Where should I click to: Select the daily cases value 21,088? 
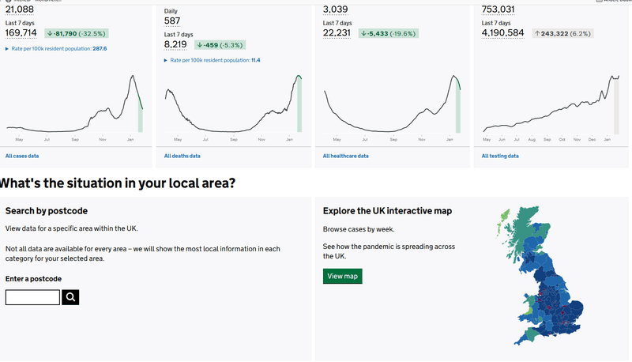click(x=19, y=9)
